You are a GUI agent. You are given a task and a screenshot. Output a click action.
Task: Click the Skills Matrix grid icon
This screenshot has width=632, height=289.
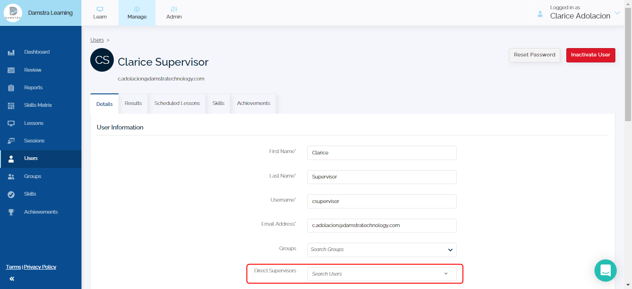click(x=12, y=105)
